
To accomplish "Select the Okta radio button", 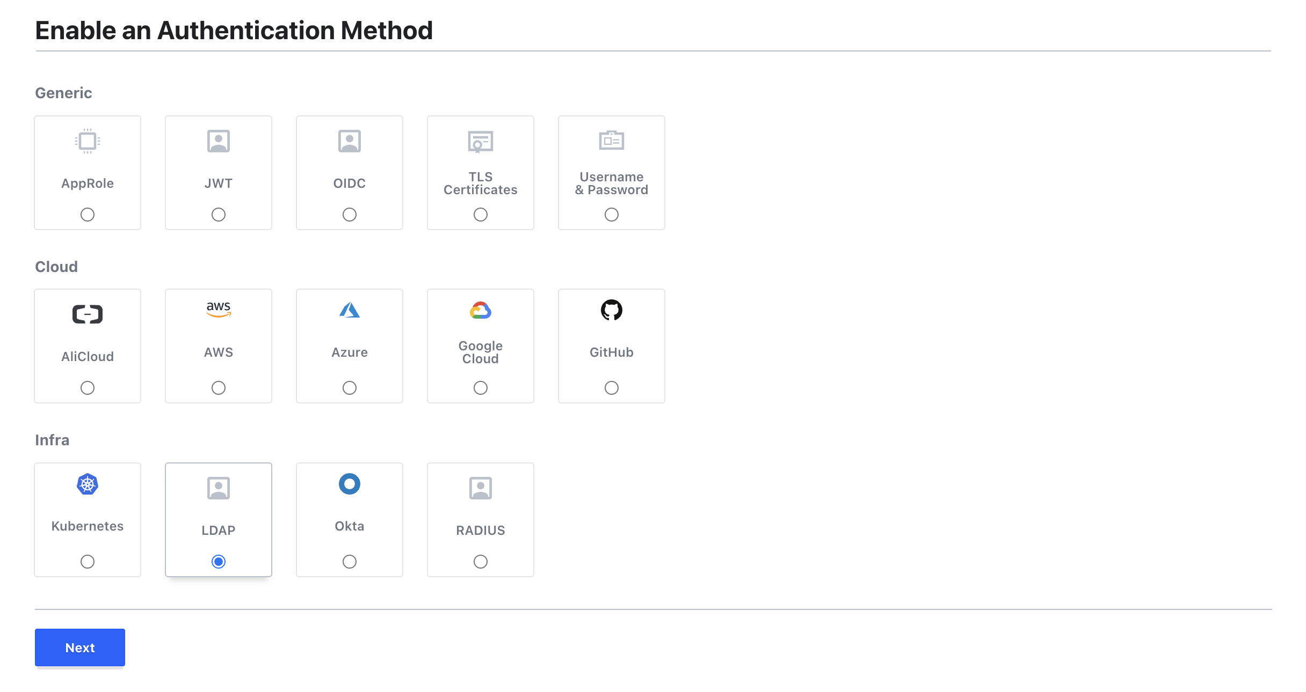I will click(x=350, y=562).
